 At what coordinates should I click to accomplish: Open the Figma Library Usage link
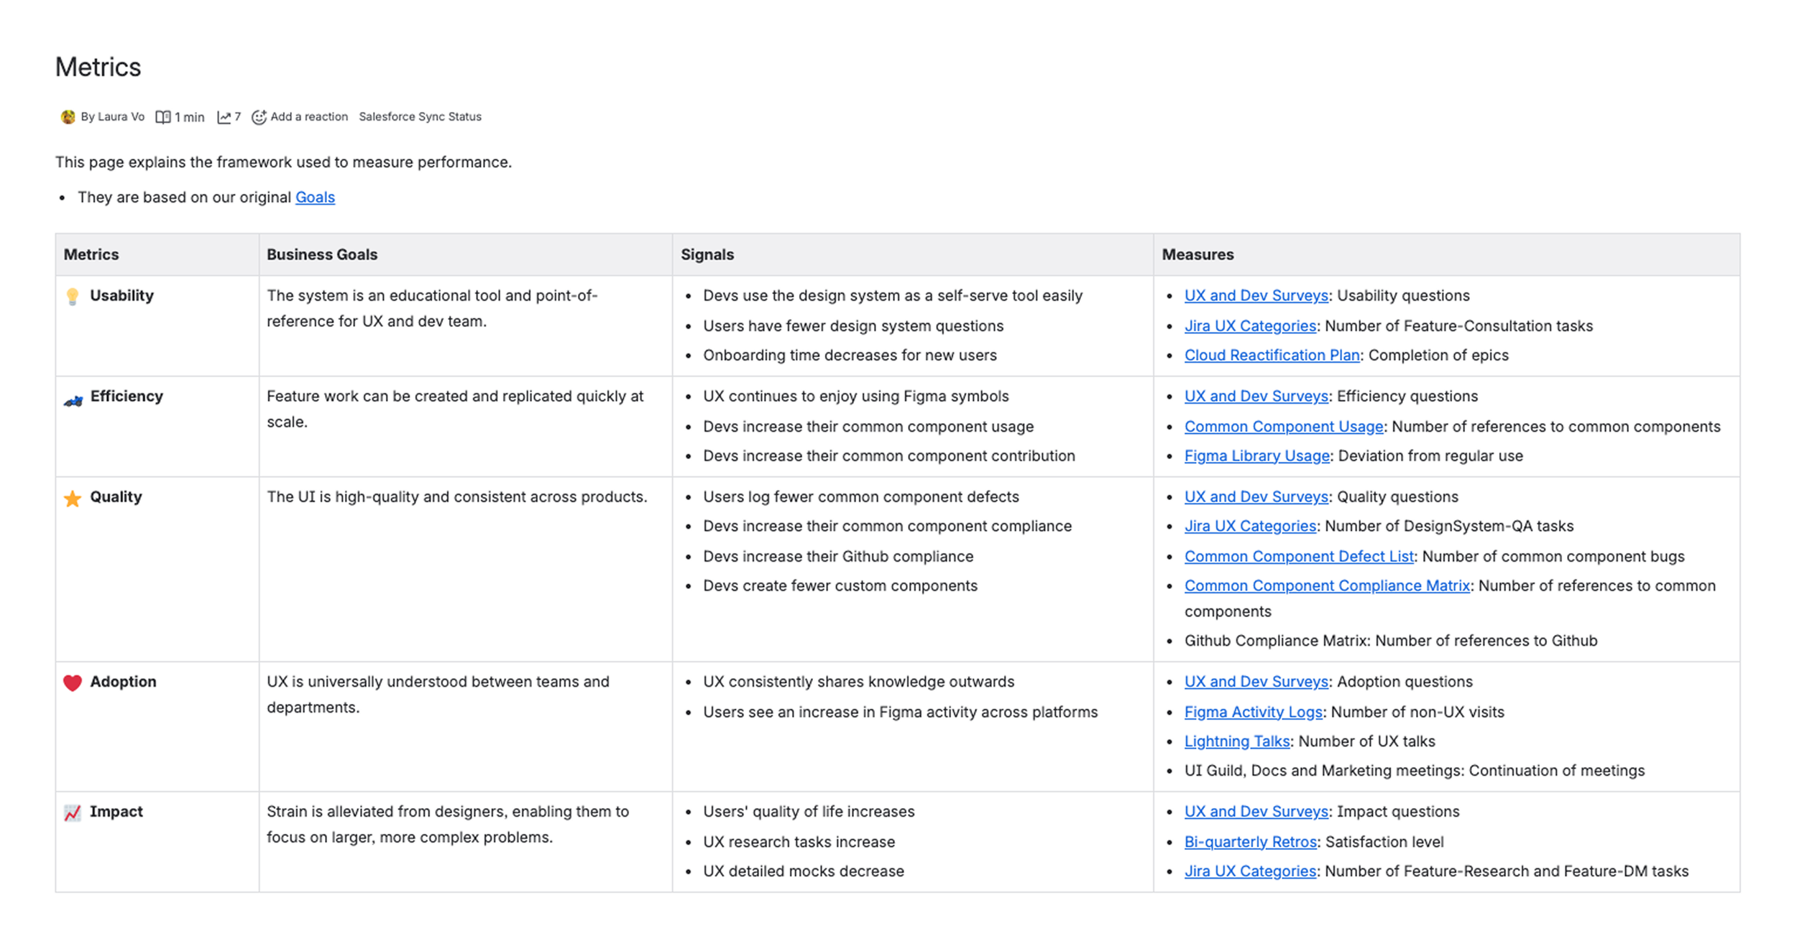point(1256,456)
